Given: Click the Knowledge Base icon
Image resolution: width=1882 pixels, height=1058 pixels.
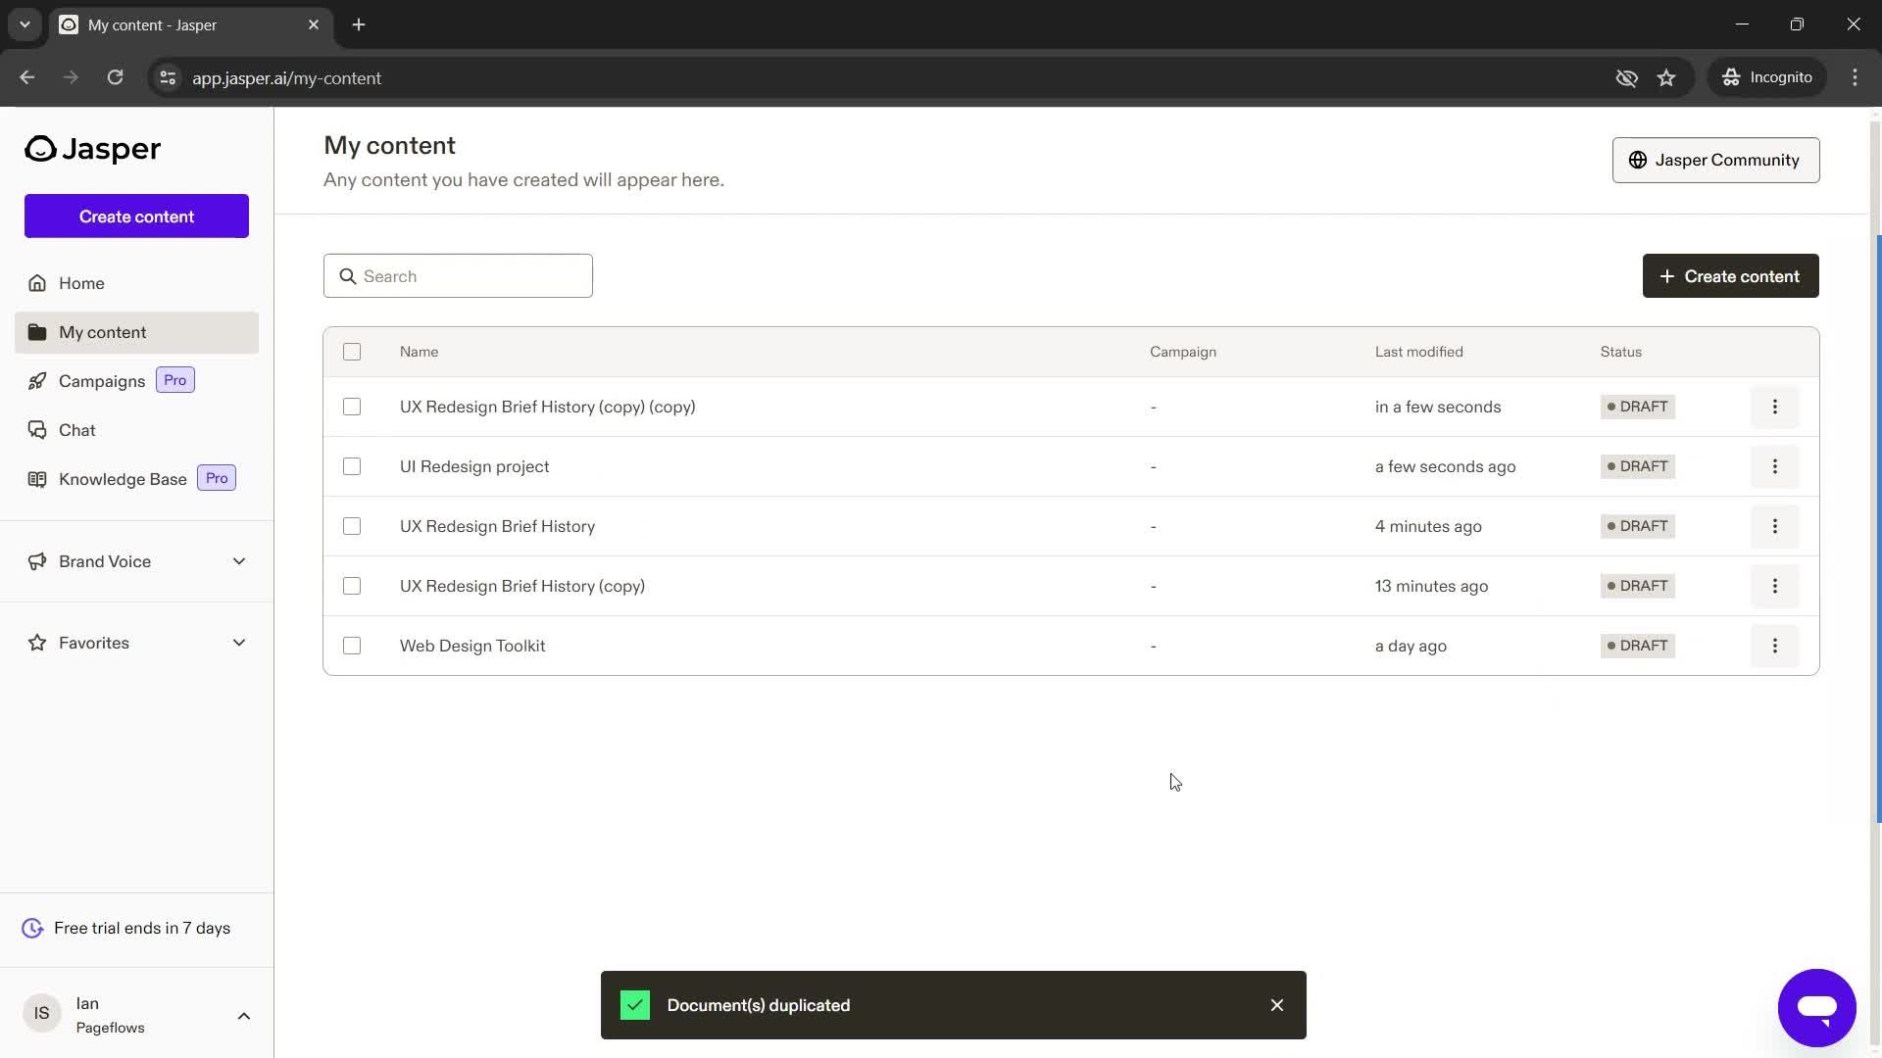Looking at the screenshot, I should 36,478.
